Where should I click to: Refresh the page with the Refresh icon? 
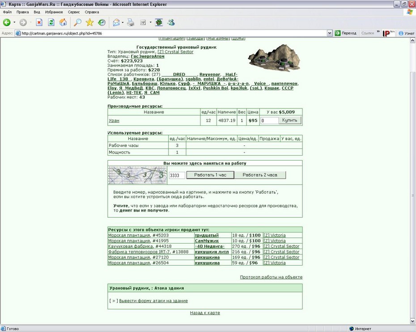51,22
